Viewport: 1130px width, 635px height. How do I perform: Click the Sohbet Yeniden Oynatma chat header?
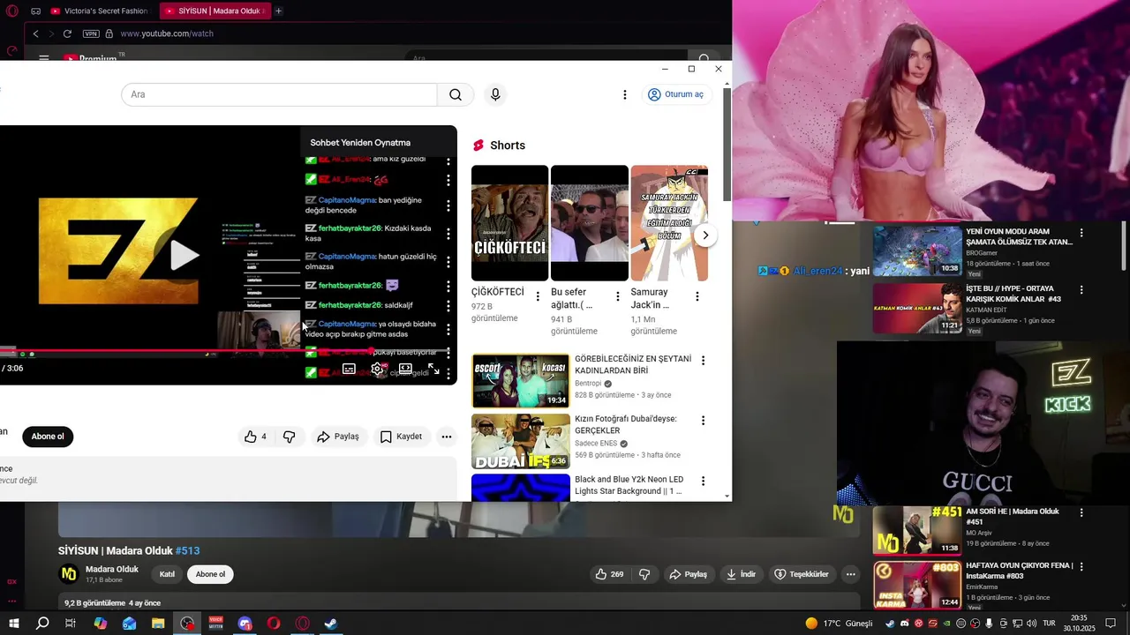tap(360, 142)
